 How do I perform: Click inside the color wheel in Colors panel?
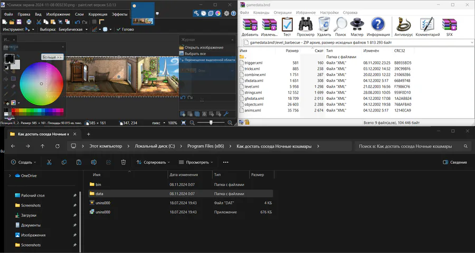point(41,83)
